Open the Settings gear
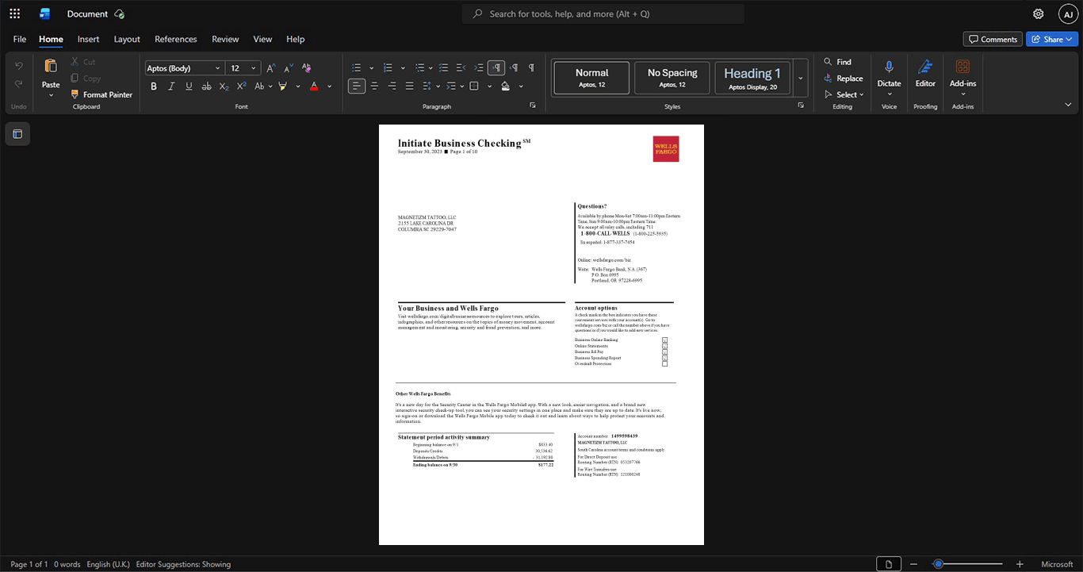Image resolution: width=1083 pixels, height=572 pixels. 1039,13
